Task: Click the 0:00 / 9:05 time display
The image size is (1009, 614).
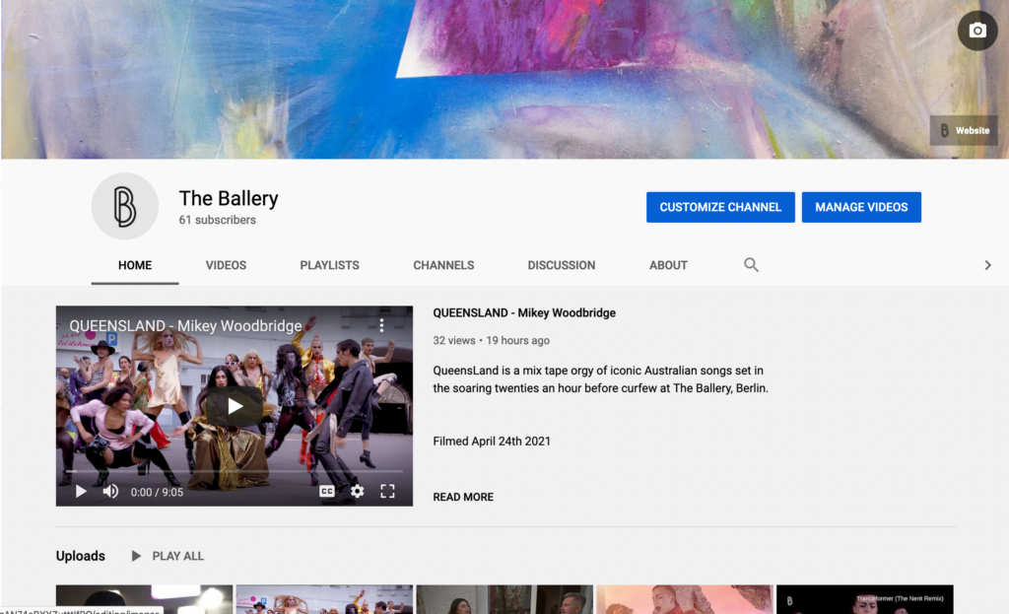Action: (x=157, y=493)
